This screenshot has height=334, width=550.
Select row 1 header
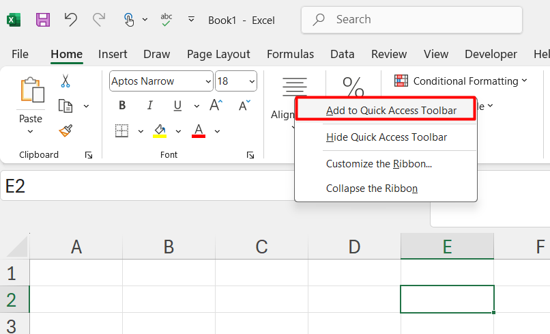(15, 273)
